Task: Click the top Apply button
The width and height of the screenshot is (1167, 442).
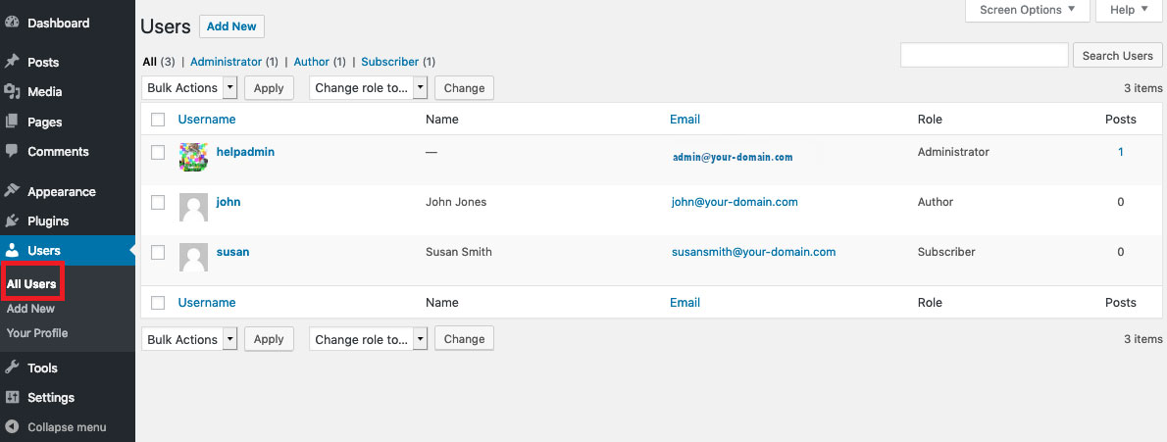Action: coord(269,88)
